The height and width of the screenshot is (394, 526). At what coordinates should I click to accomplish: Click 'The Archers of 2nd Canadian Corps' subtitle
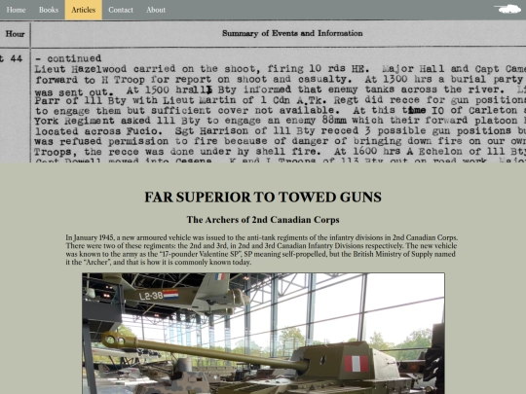[x=263, y=220]
